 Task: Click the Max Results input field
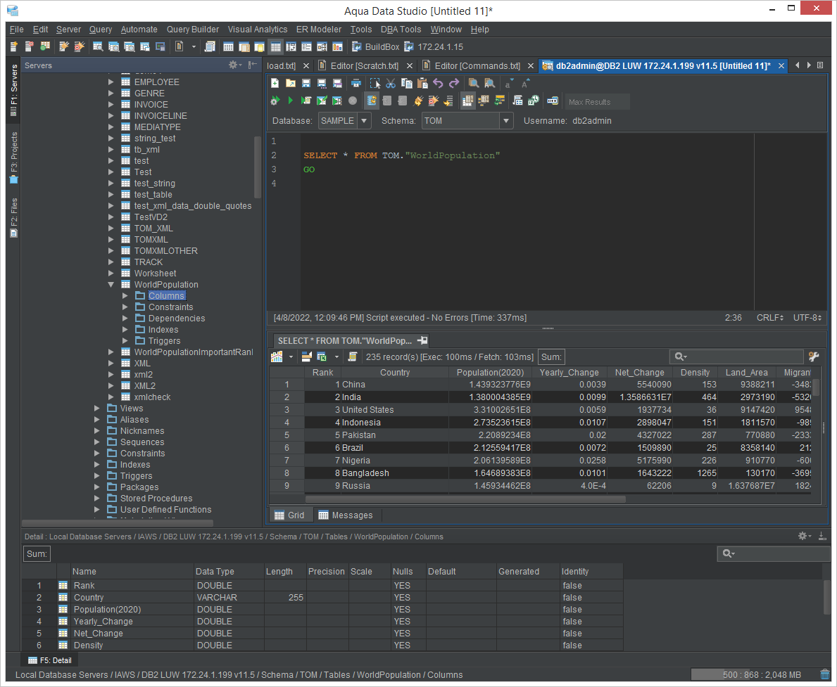(x=598, y=102)
